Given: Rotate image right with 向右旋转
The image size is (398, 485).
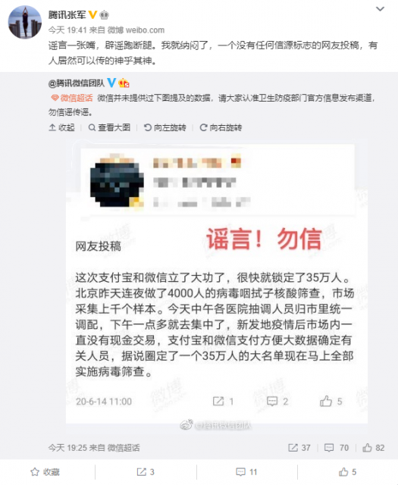Looking at the screenshot, I should [x=221, y=127].
